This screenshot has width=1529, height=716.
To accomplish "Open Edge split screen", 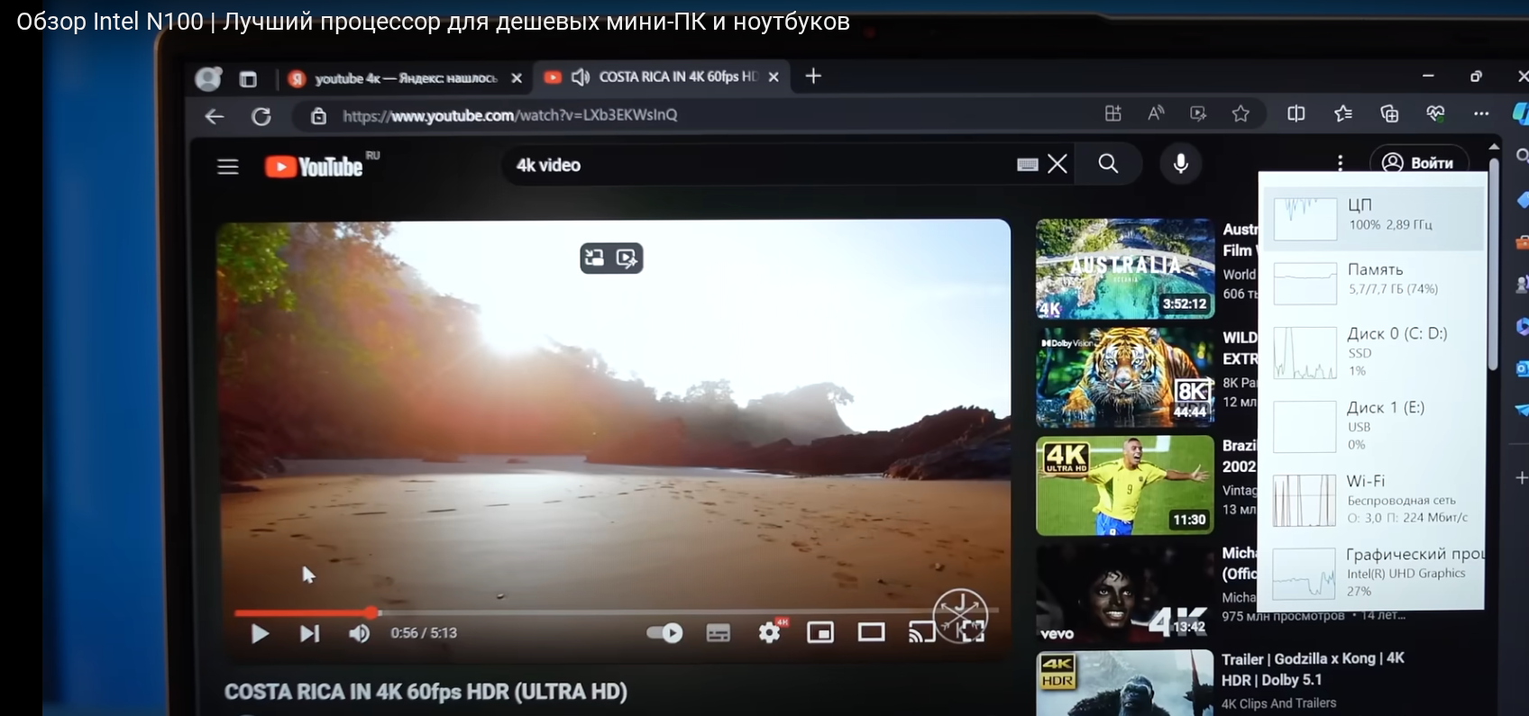I will point(1296,113).
